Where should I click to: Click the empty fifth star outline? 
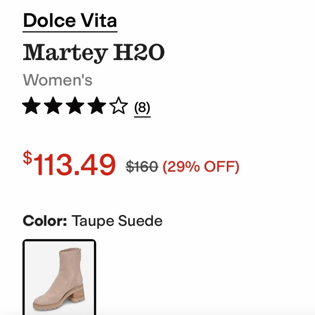click(x=117, y=106)
